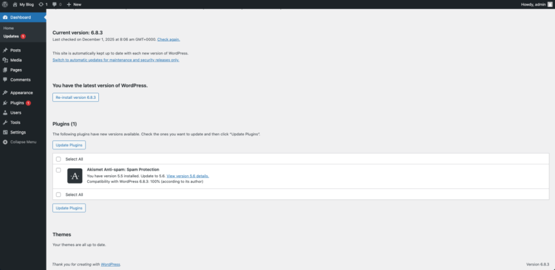Click the red badge next to Updates
Image resolution: width=555 pixels, height=270 pixels.
coord(23,36)
